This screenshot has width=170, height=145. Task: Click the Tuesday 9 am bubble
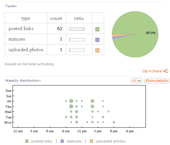point(66,117)
